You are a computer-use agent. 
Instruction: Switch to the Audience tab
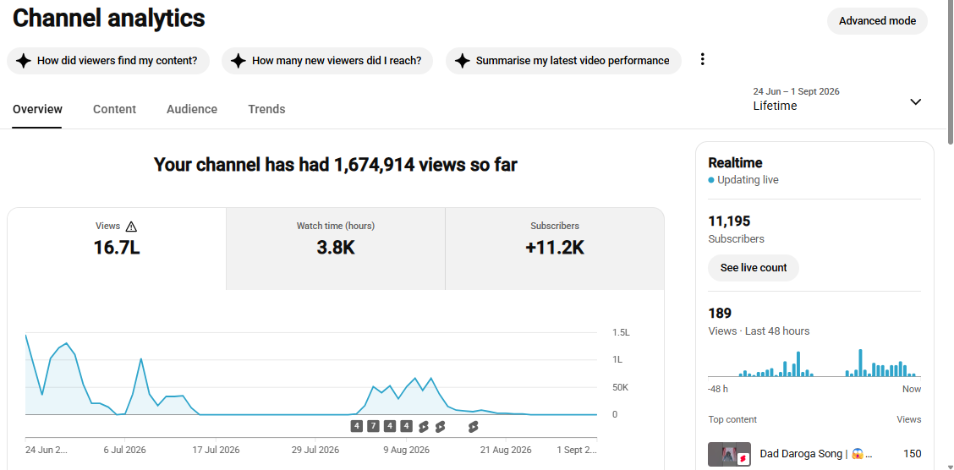(192, 109)
